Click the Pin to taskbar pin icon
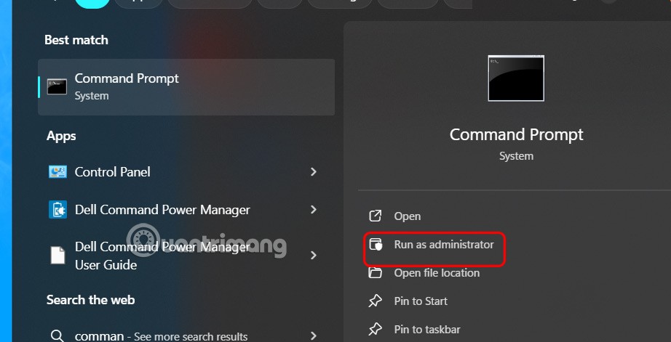671x342 pixels. coord(376,330)
